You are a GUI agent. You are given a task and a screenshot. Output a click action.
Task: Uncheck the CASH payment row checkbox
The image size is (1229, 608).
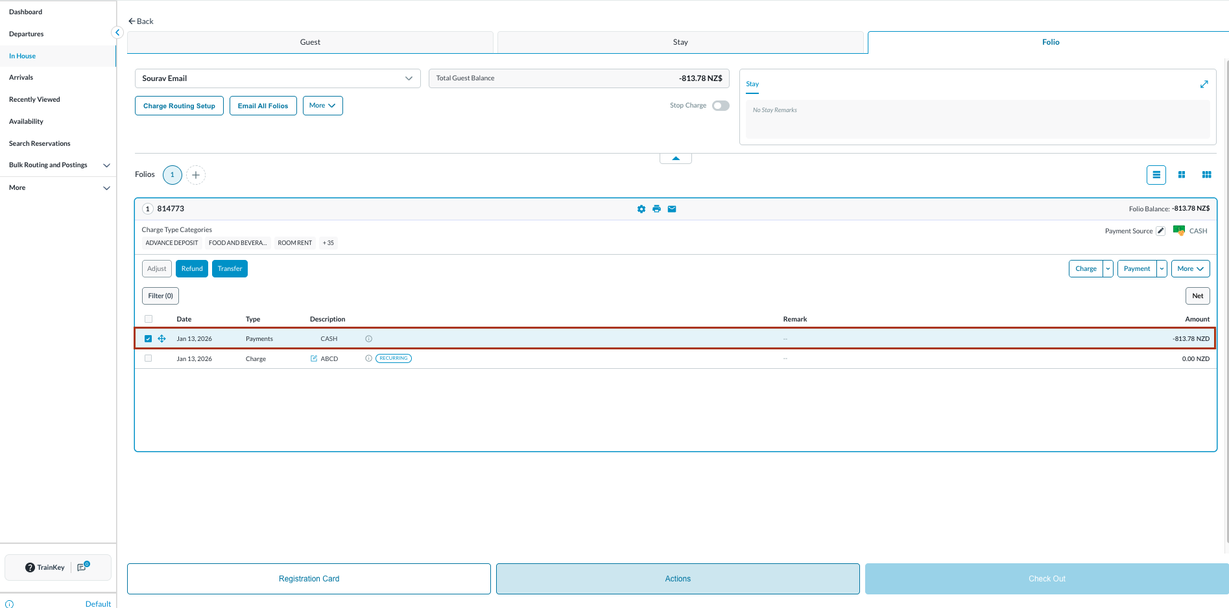[149, 339]
